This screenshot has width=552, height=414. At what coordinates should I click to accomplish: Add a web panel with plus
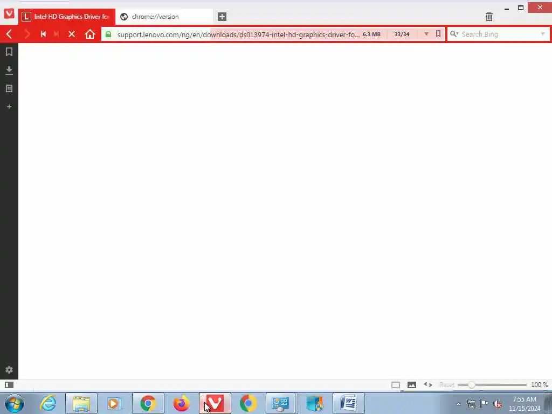[x=9, y=107]
